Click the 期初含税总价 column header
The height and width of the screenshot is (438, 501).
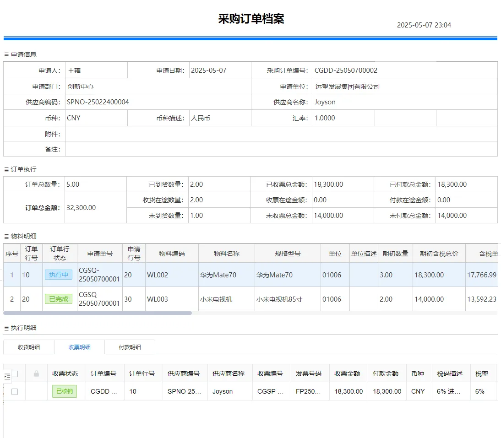point(439,254)
